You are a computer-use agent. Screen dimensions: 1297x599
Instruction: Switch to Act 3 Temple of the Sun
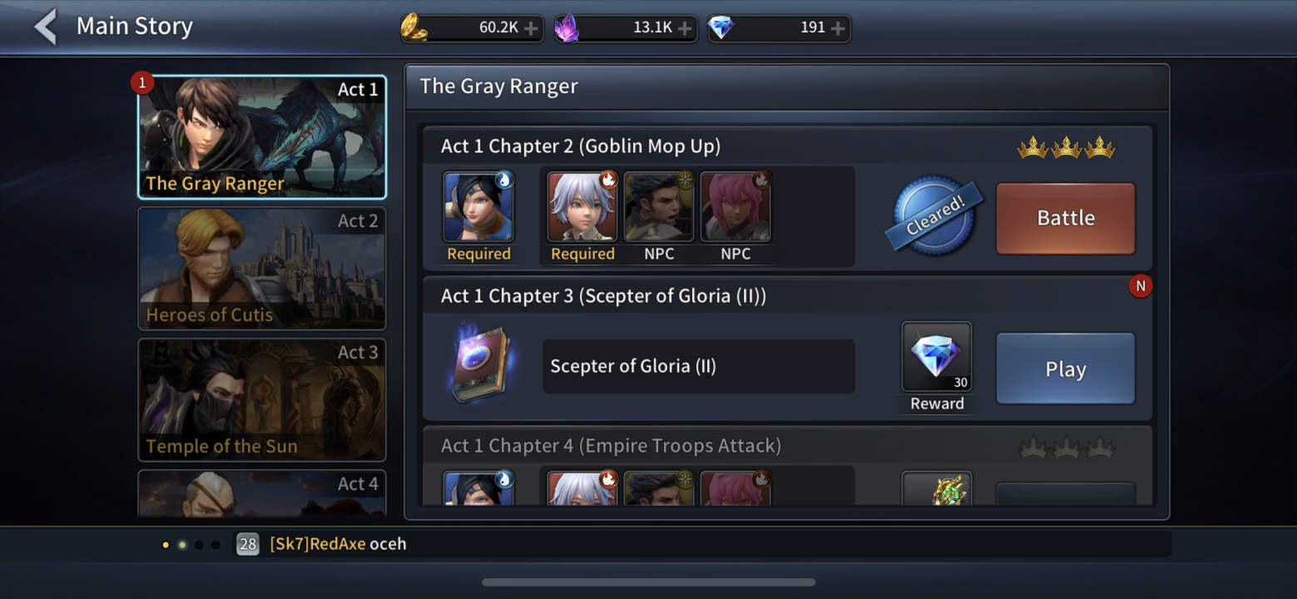(262, 399)
